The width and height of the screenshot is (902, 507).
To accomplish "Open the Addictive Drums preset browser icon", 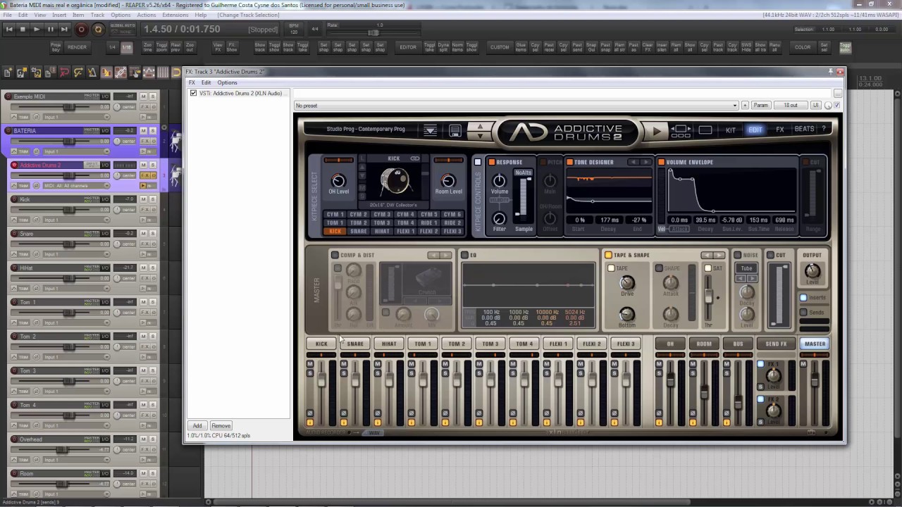I will tap(430, 130).
